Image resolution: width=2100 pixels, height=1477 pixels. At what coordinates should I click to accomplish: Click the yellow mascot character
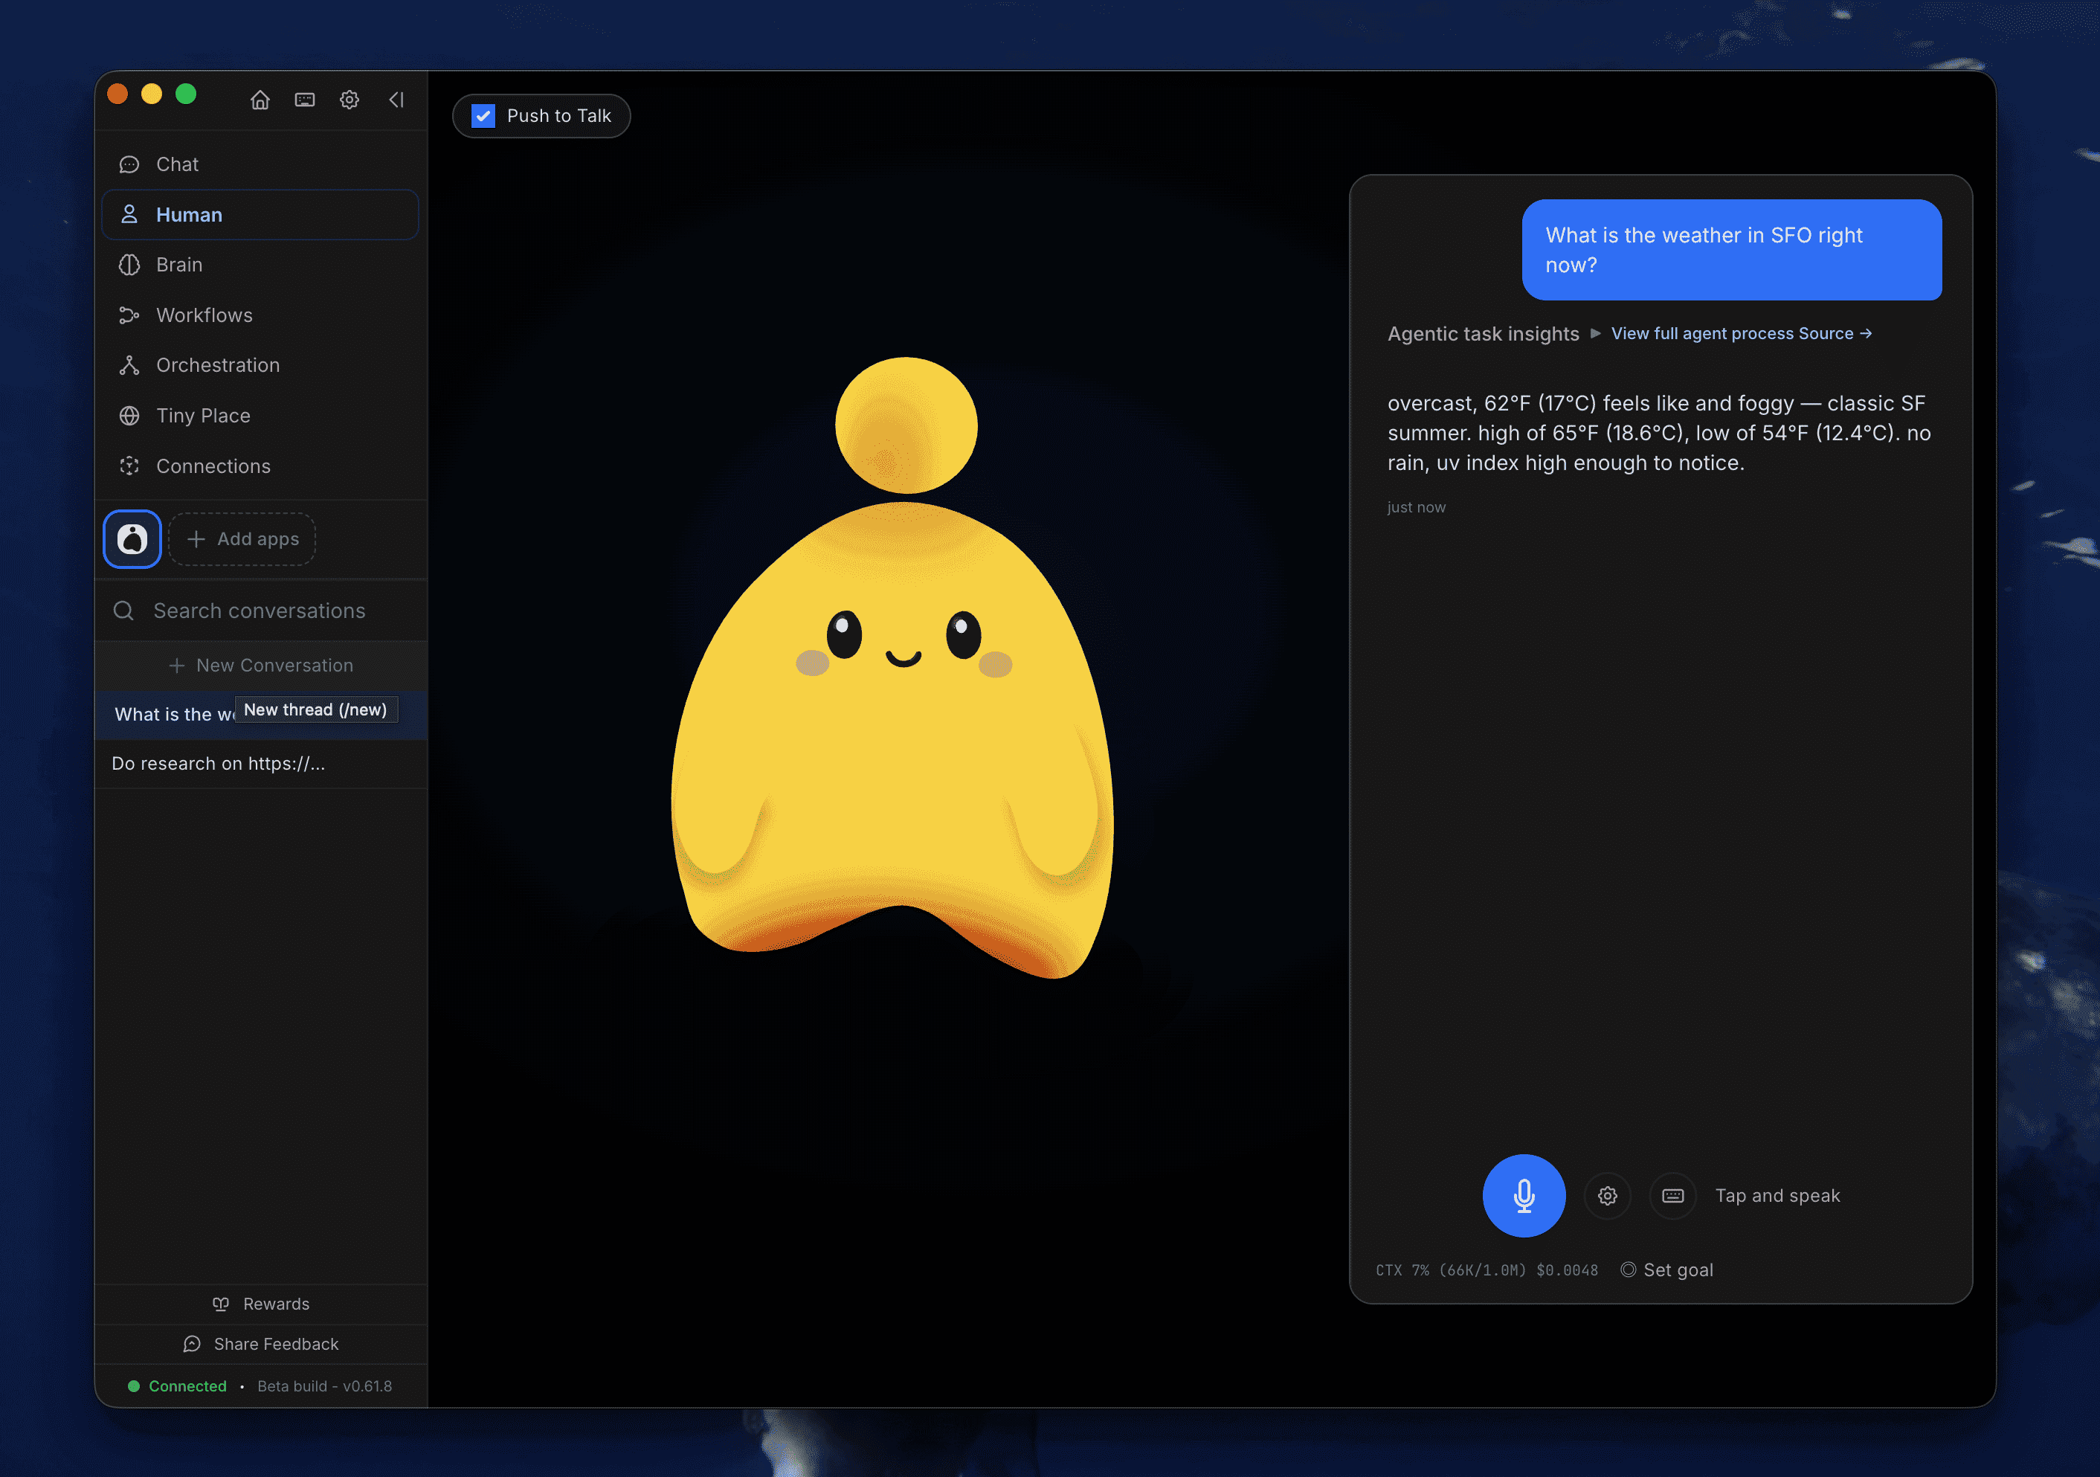(894, 668)
